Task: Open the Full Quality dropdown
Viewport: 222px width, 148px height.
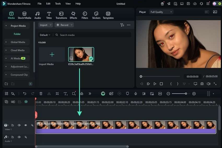Action: point(161,12)
